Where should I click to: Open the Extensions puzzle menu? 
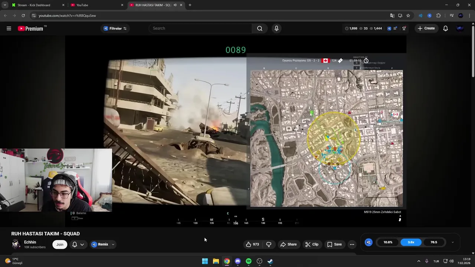click(439, 16)
